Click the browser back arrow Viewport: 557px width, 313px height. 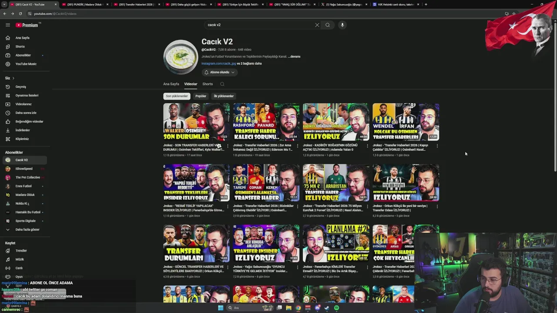5,13
